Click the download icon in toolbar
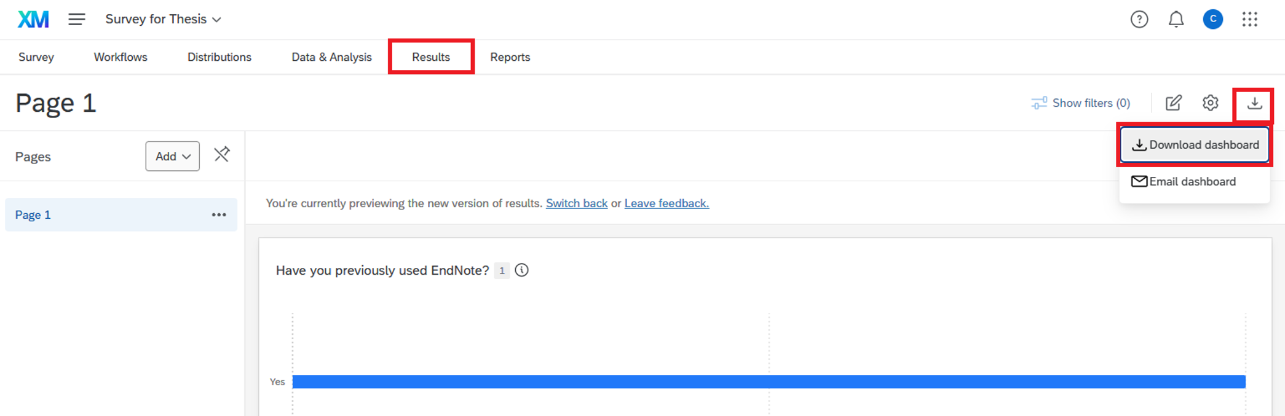This screenshot has height=416, width=1285. tap(1254, 103)
